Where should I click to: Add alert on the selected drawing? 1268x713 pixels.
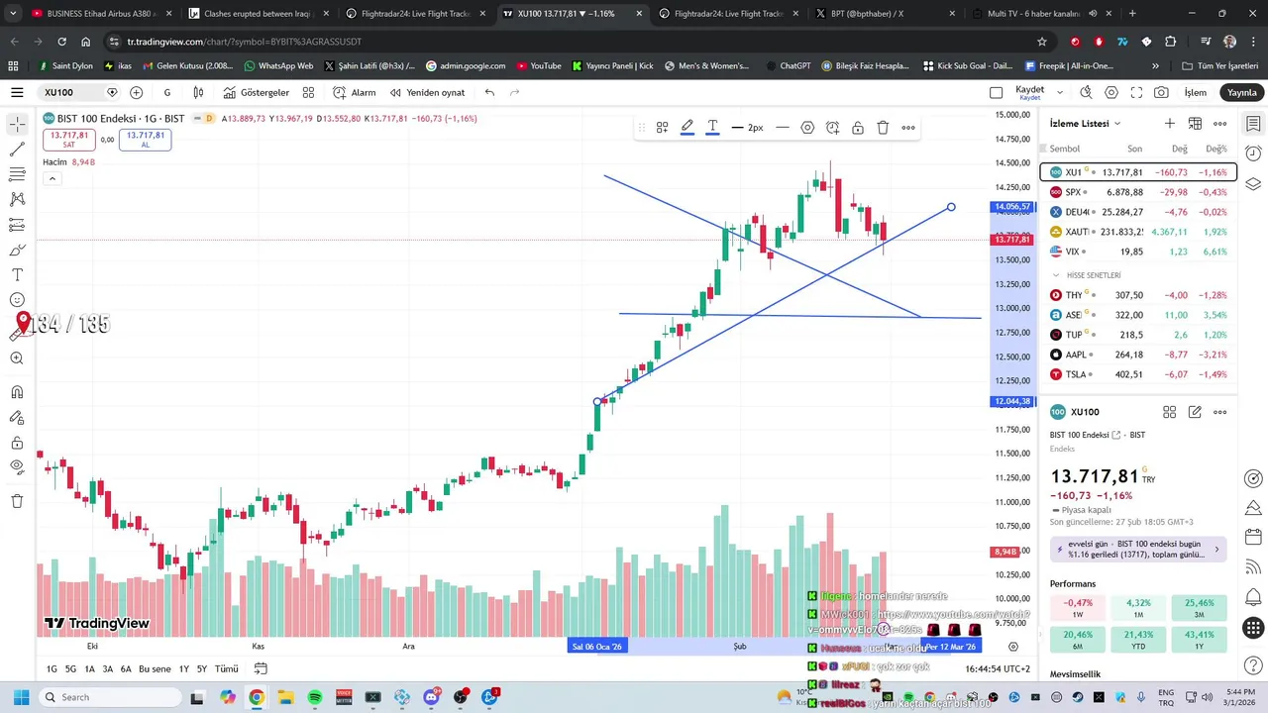(x=832, y=127)
